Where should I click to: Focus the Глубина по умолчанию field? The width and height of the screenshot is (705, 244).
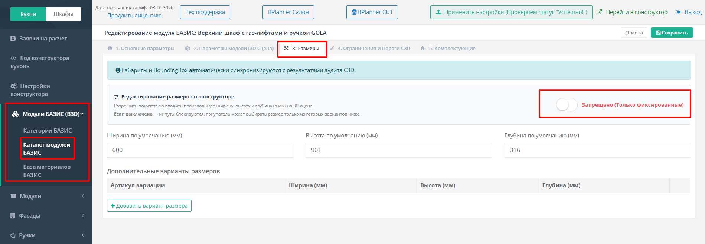(x=598, y=150)
